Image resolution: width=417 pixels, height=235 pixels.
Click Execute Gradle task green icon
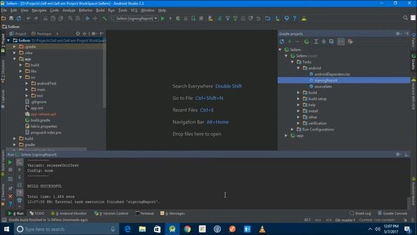click(307, 42)
